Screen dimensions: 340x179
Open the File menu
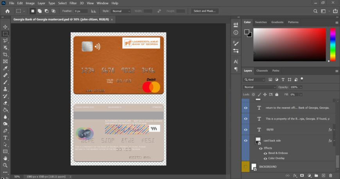point(12,3)
